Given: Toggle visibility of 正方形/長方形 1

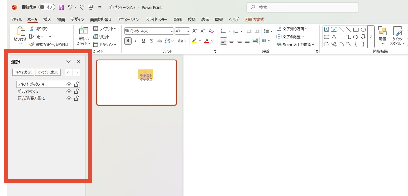Looking at the screenshot, I should click(69, 98).
